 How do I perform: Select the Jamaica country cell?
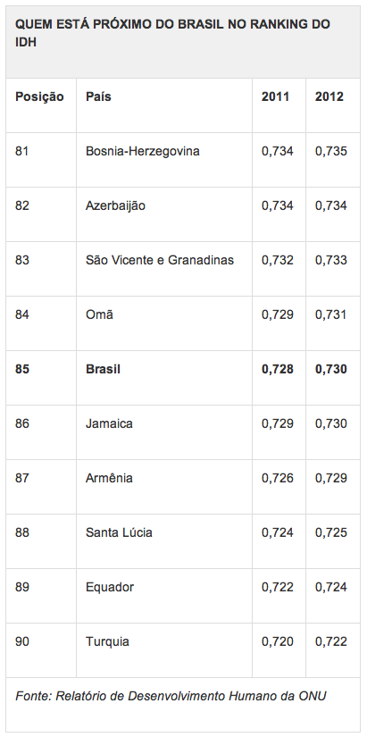pos(109,423)
